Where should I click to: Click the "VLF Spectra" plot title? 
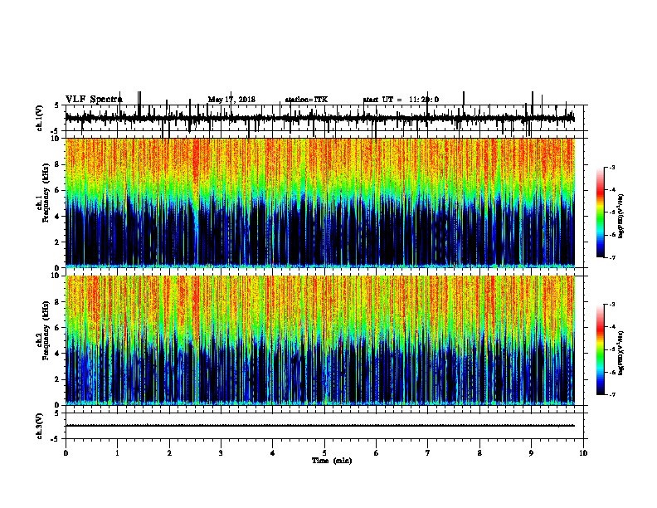click(94, 100)
